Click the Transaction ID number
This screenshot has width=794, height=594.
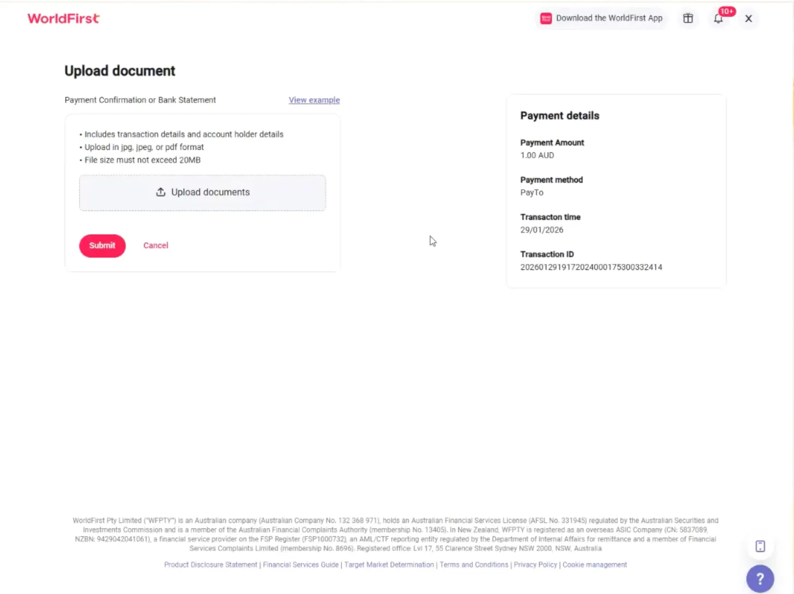[591, 267]
